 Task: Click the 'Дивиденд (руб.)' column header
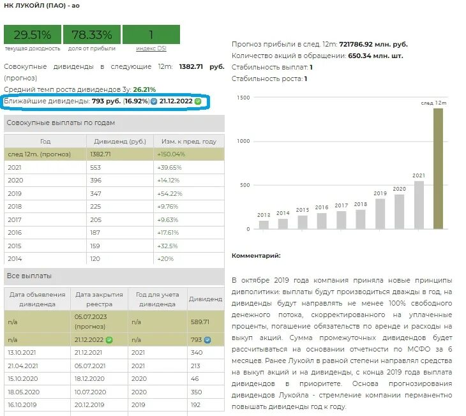point(120,142)
